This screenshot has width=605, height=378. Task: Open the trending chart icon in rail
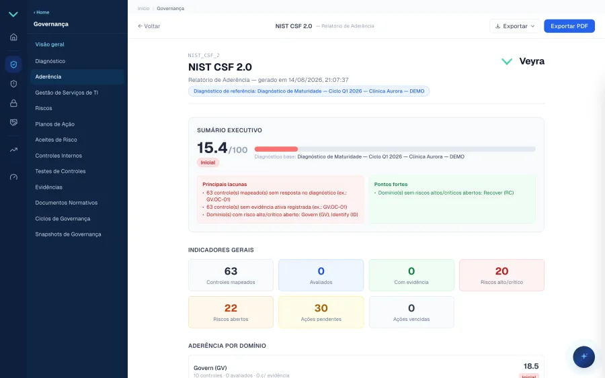(13, 150)
